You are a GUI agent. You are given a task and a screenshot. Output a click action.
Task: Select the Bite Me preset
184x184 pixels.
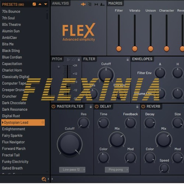click(x=8, y=44)
